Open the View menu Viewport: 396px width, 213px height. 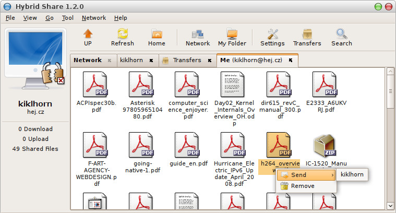coord(30,18)
